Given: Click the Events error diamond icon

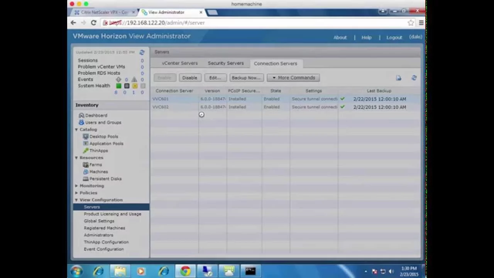Looking at the screenshot, I should (x=118, y=80).
